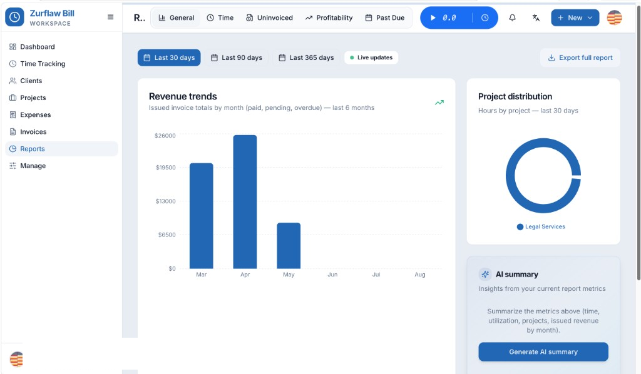The height and width of the screenshot is (374, 641).
Task: Collapse sidebar with the hamburger menu icon
Action: click(110, 17)
